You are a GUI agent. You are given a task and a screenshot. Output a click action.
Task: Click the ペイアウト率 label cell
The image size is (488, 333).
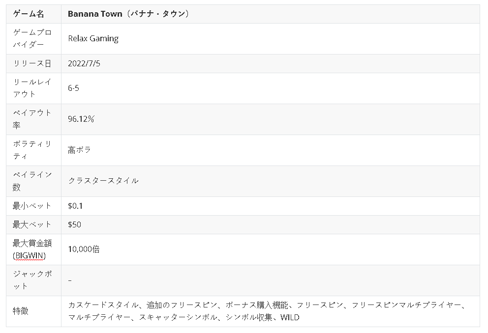32,119
